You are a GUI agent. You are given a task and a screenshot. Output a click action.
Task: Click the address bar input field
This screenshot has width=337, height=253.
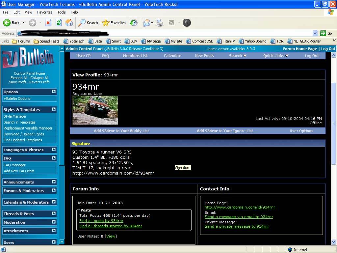coord(165,33)
